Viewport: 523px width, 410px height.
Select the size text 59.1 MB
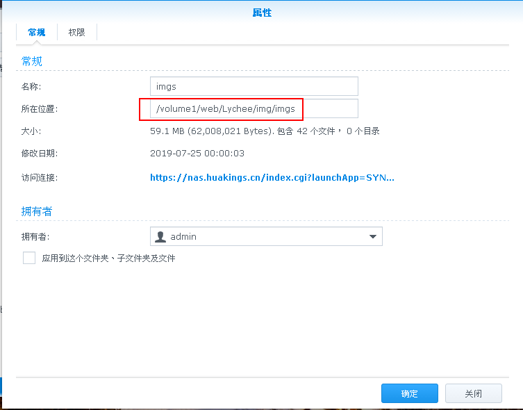click(x=167, y=131)
